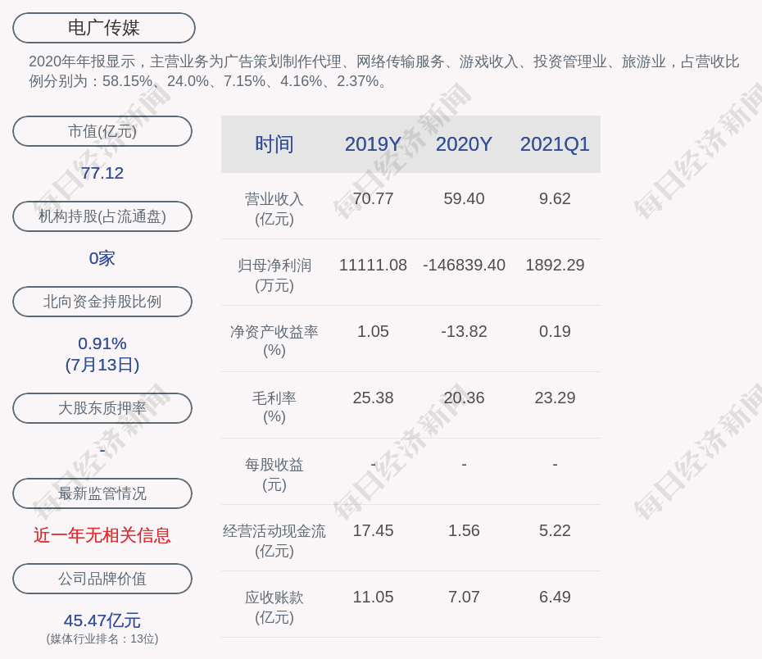This screenshot has width=762, height=659.
Task: Click the 营业收入(亿元) row label
Action: (x=274, y=209)
